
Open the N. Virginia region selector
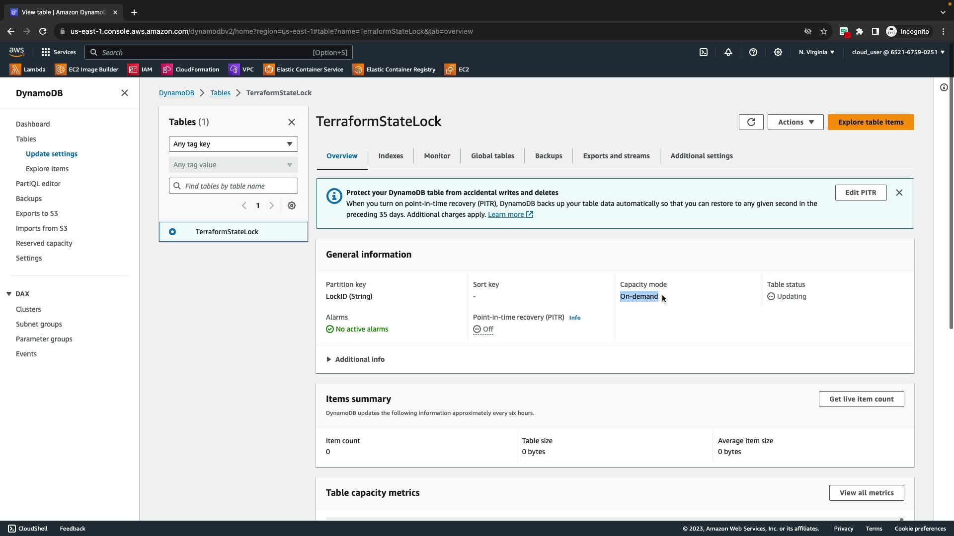816,52
